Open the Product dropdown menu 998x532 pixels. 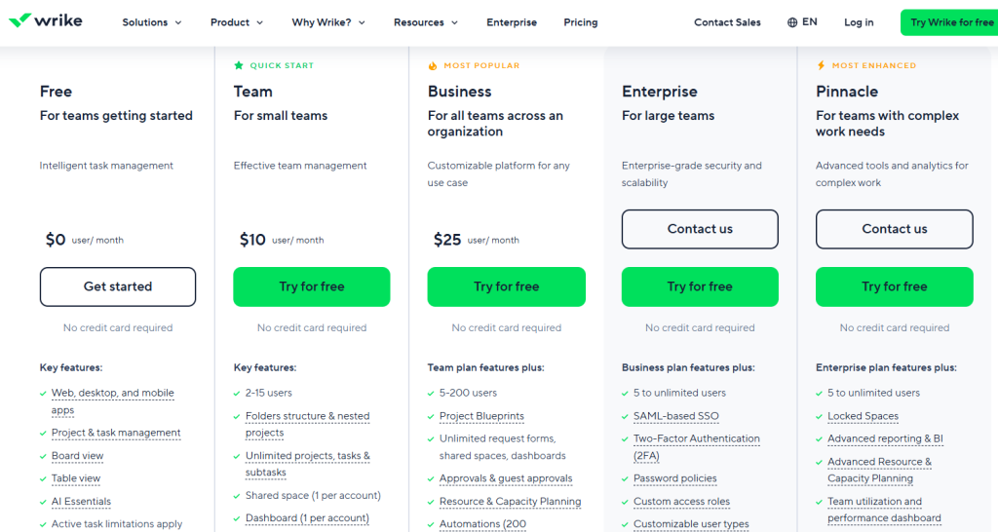237,22
